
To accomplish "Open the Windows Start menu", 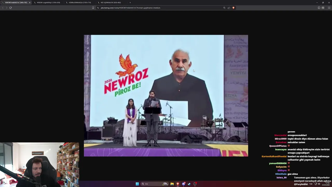I will click(x=137, y=184).
